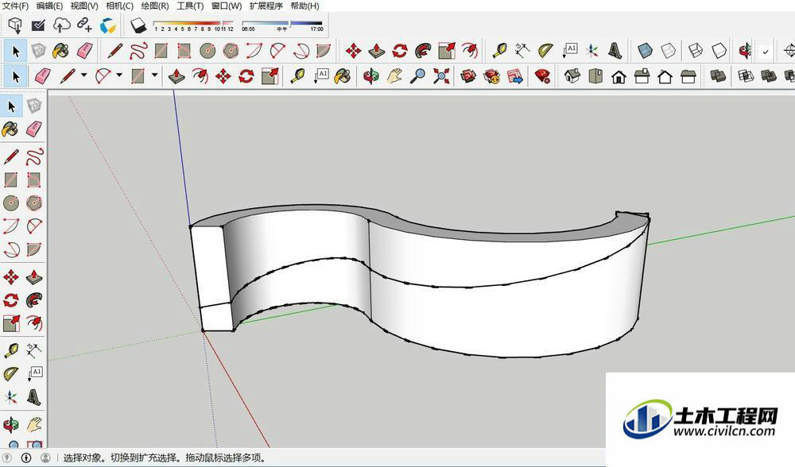795x467 pixels.
Task: Open the 文件(F) menu
Action: (x=16, y=6)
